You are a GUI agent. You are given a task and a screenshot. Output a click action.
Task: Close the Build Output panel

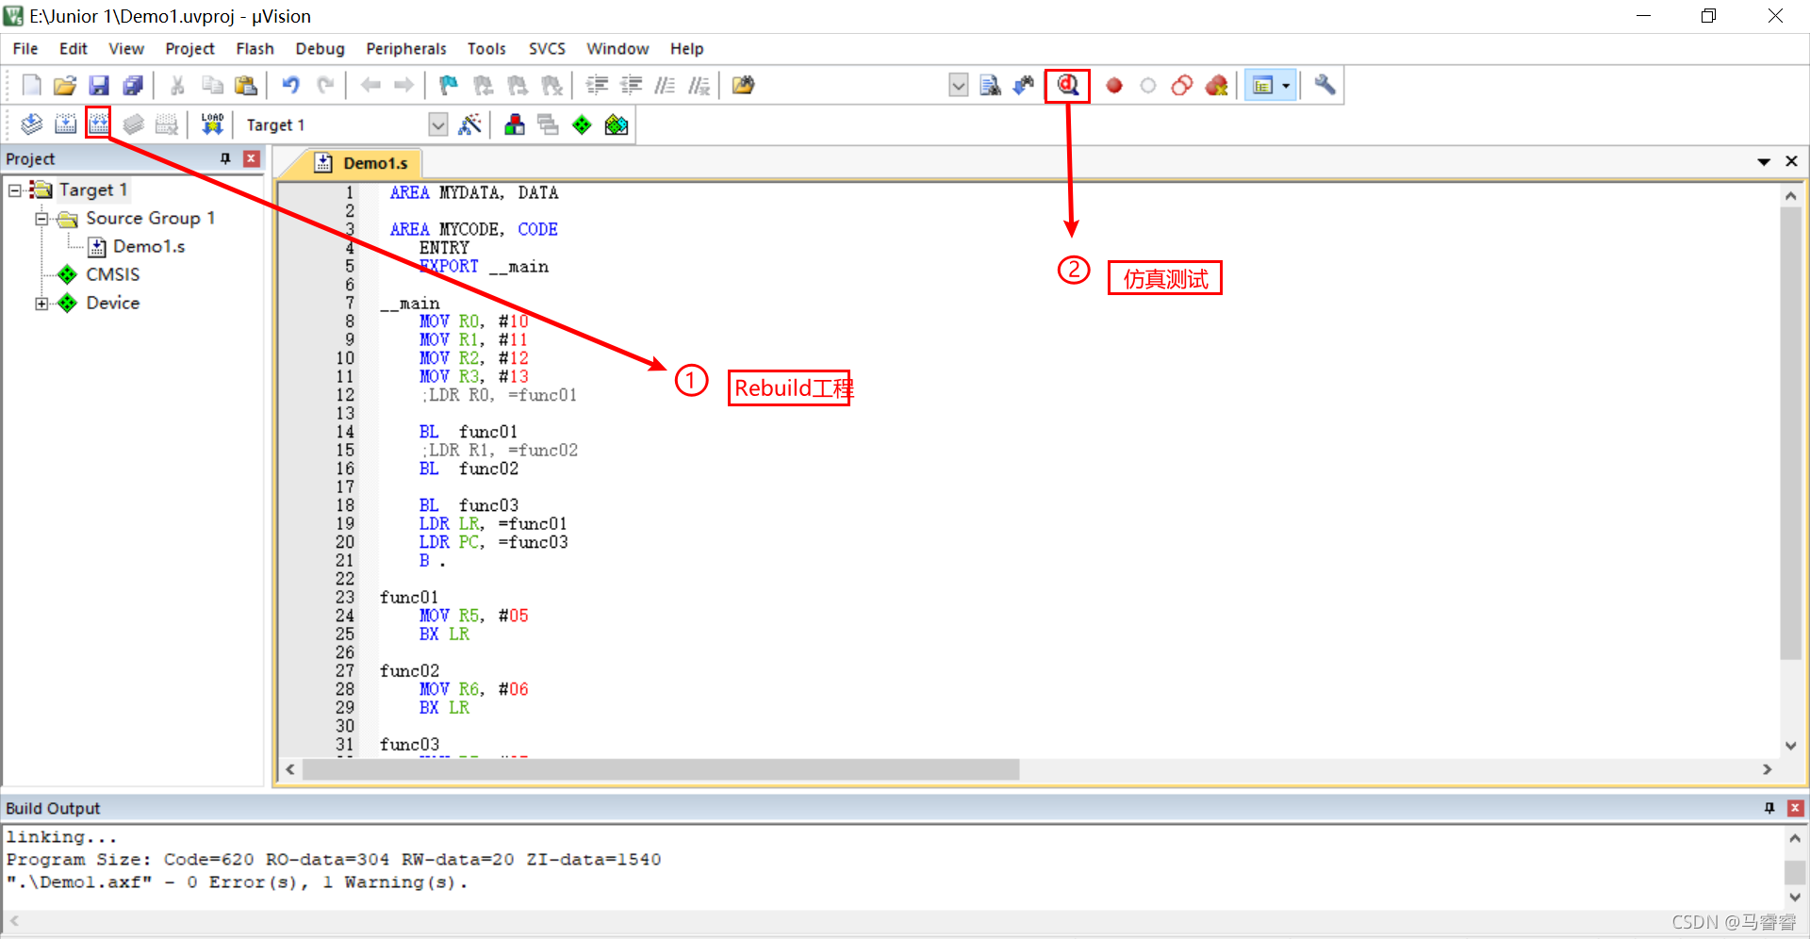coord(1796,808)
